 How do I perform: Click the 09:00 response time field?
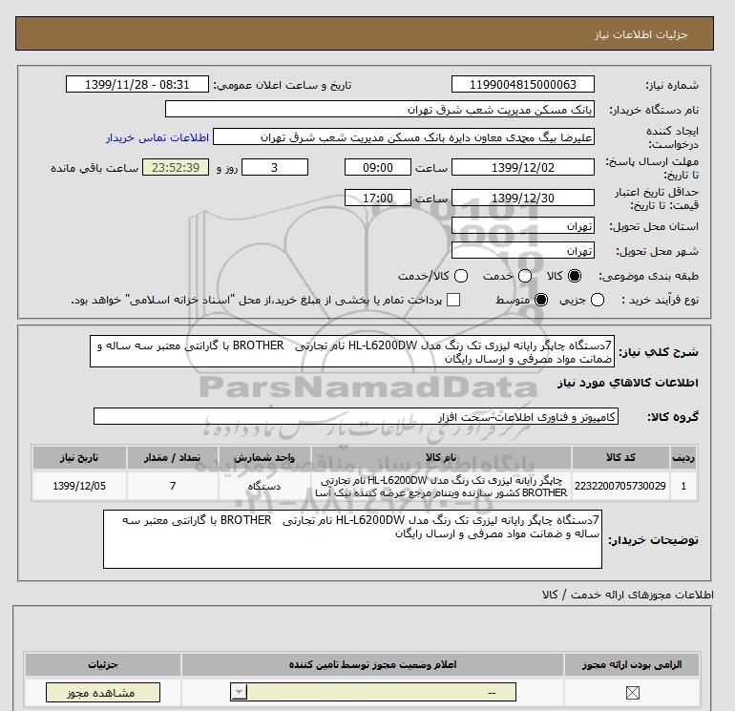(x=378, y=167)
